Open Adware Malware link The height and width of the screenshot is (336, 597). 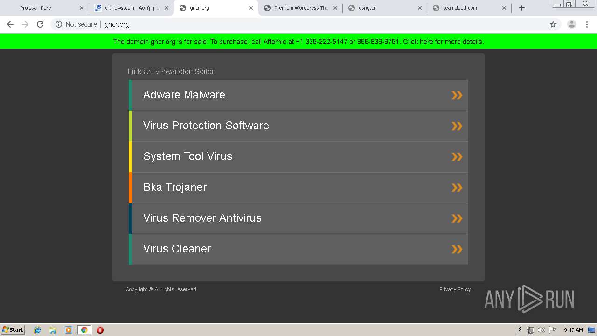298,95
